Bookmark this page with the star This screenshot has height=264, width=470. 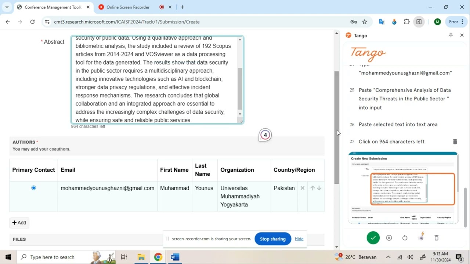(x=365, y=22)
